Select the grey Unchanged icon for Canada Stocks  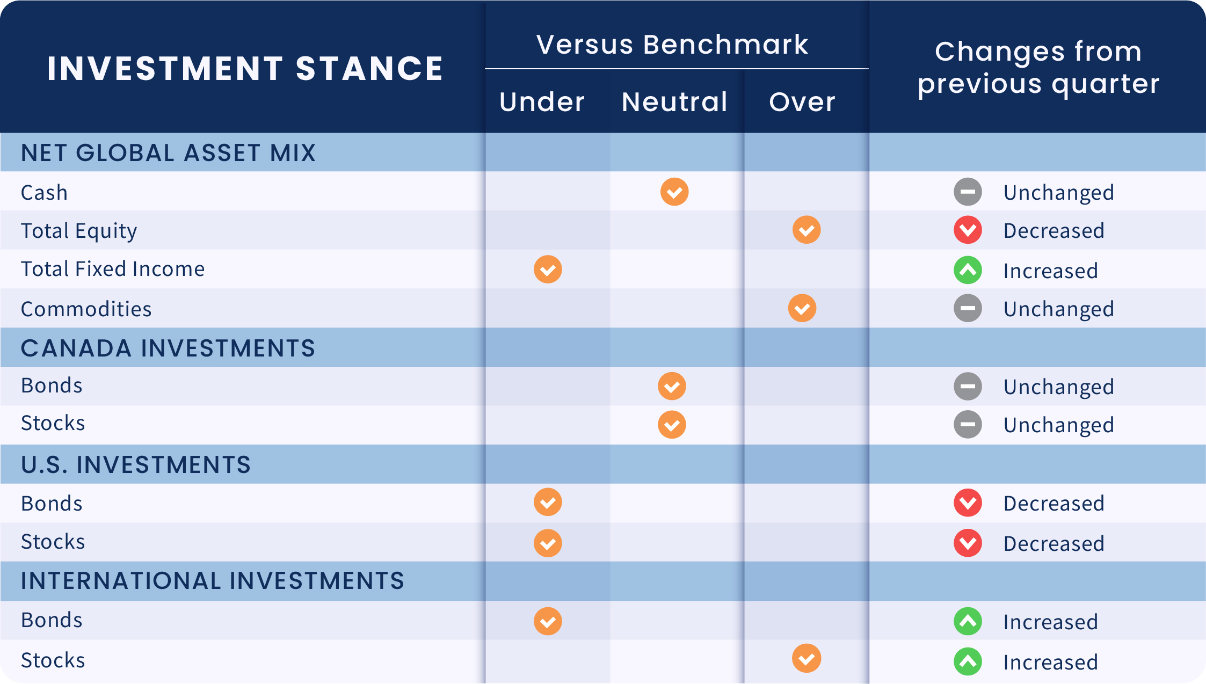click(x=968, y=425)
